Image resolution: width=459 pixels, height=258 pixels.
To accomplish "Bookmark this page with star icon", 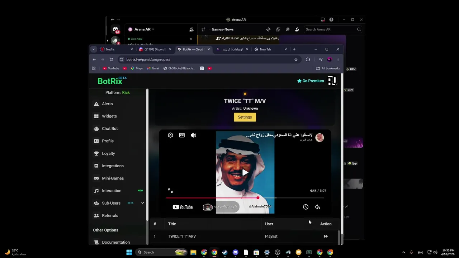I will [x=296, y=59].
